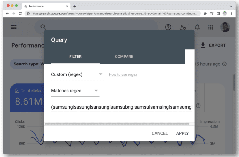This screenshot has height=157, width=239.
Task: Open the Help question mark icon
Action: (168, 27)
